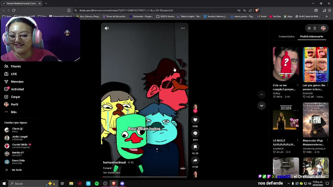
Task: Open Brave playlist music note icon
Action: (x=324, y=10)
